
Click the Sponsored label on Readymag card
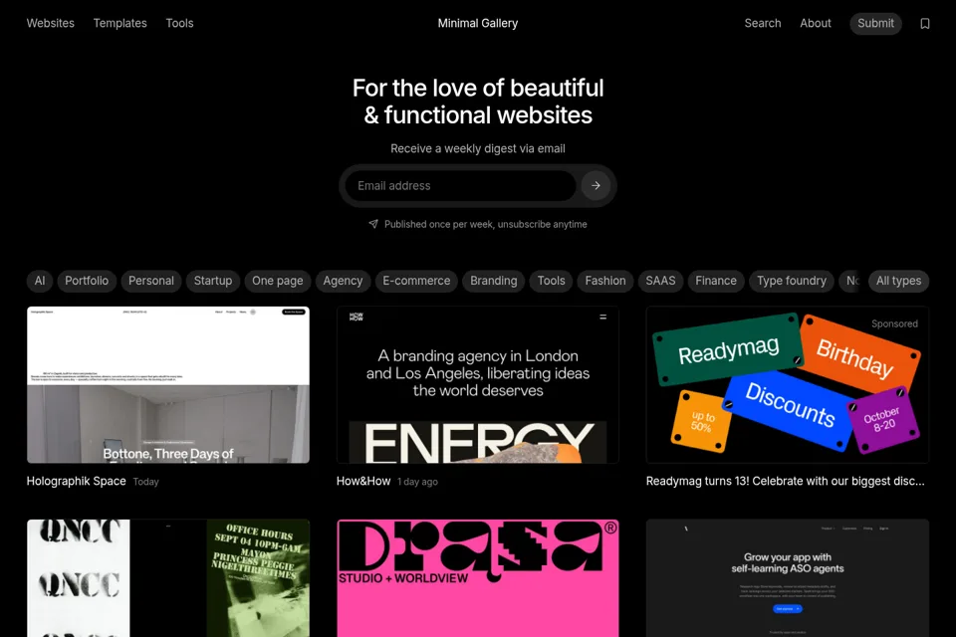pyautogui.click(x=894, y=323)
